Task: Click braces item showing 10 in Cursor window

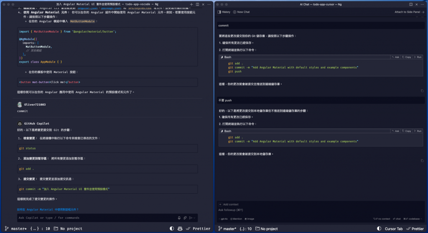Action: tap(245, 229)
